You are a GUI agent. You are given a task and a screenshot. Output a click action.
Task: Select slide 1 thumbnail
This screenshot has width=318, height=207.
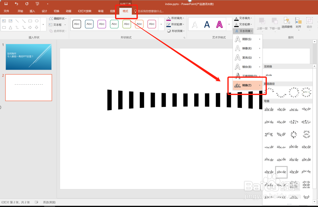(x=29, y=57)
